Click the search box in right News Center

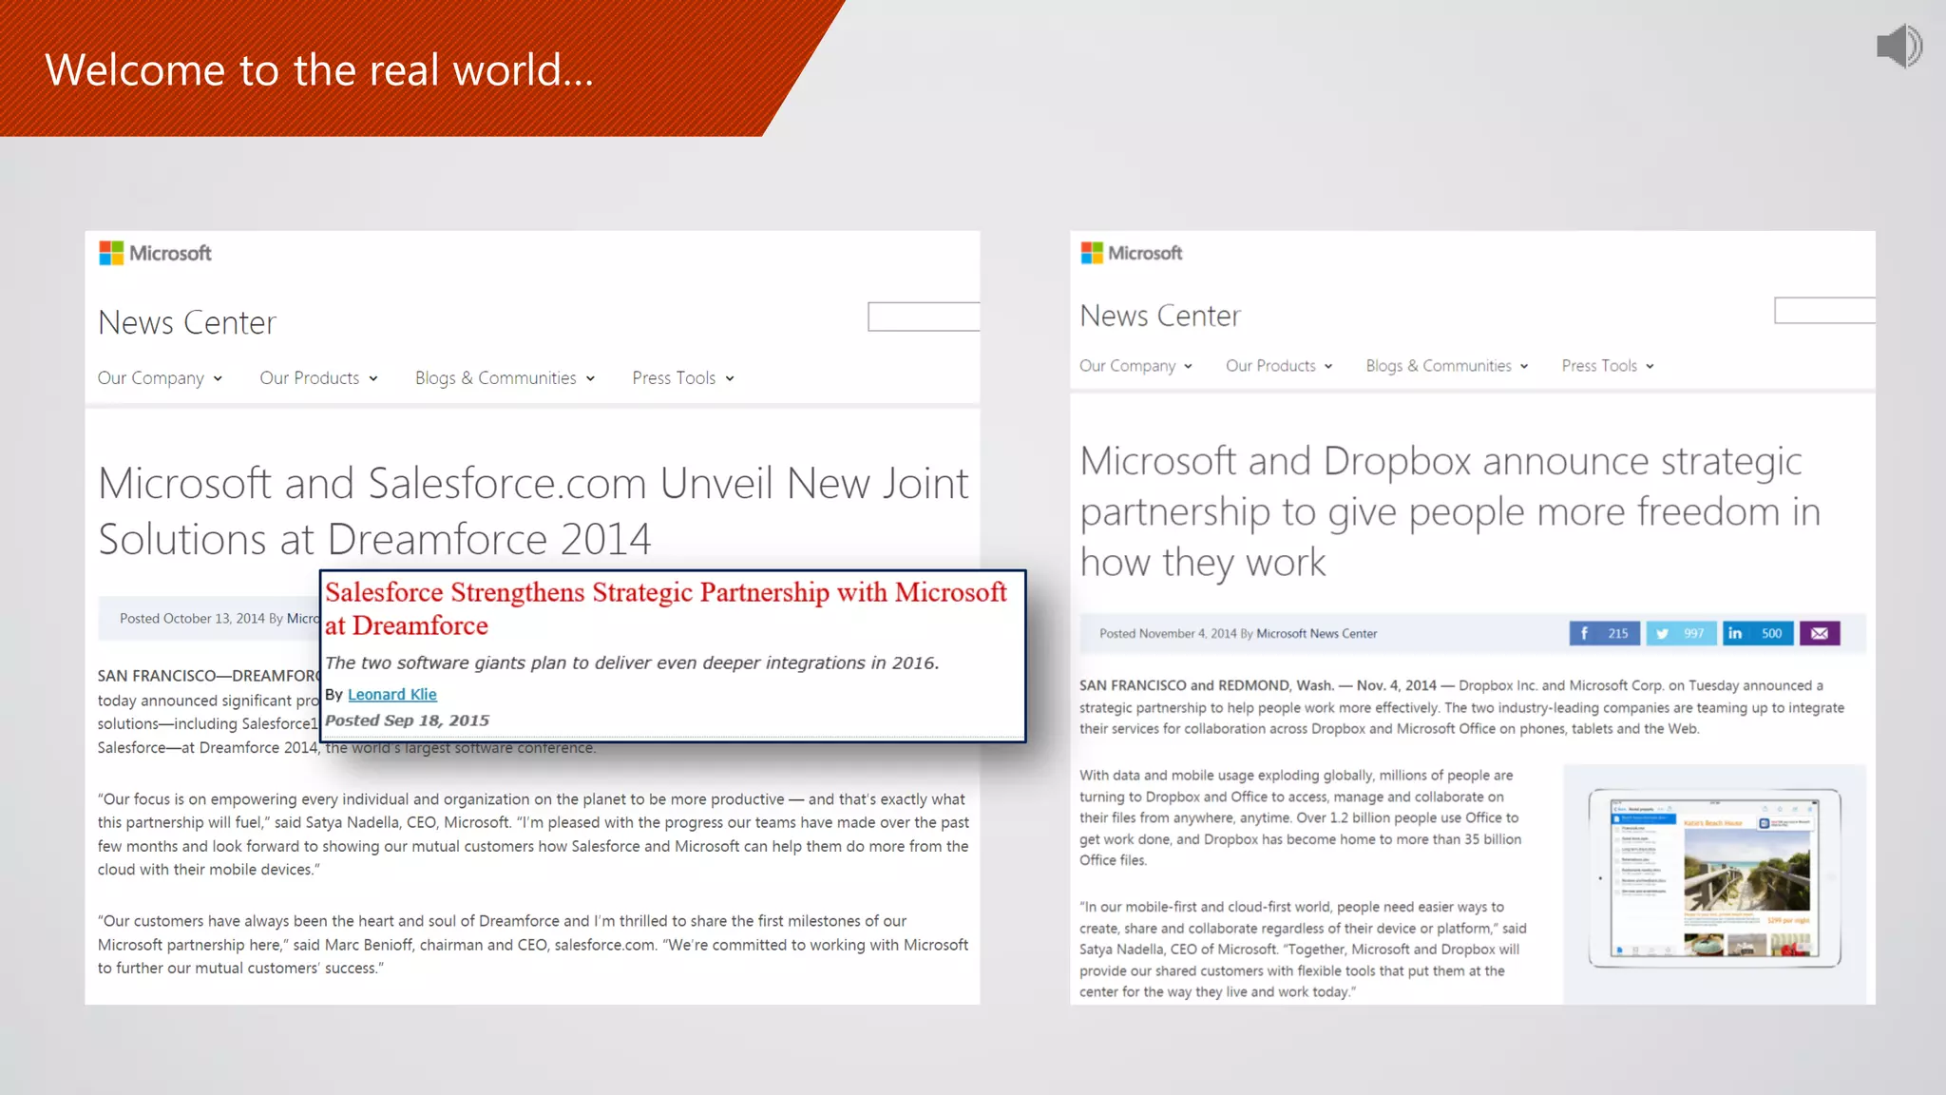1823,311
